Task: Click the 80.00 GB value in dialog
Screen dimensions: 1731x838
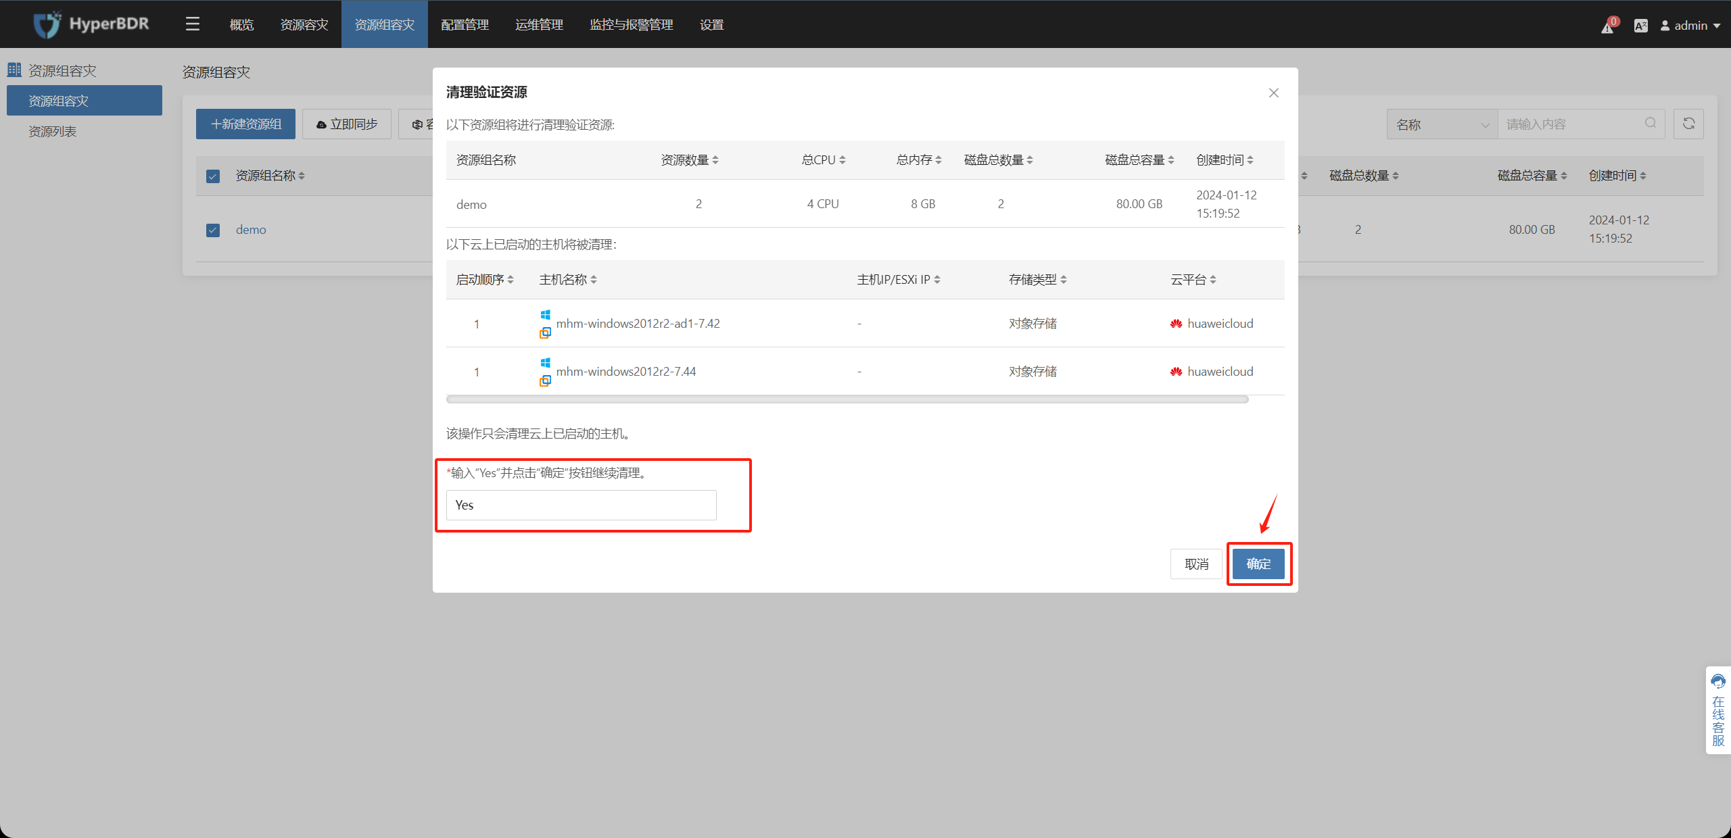Action: 1139,203
